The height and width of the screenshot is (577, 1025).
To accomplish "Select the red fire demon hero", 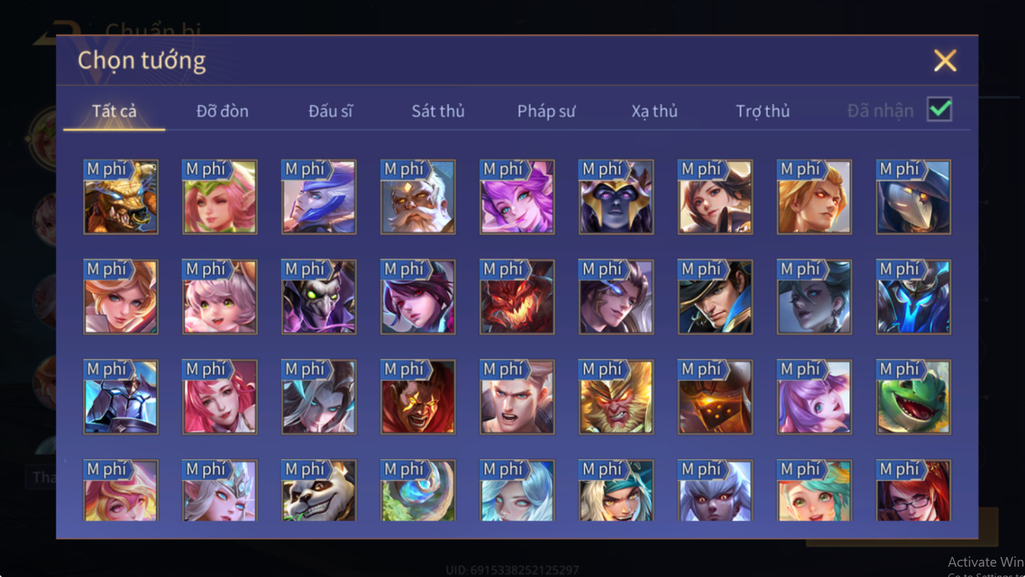I will 517,297.
